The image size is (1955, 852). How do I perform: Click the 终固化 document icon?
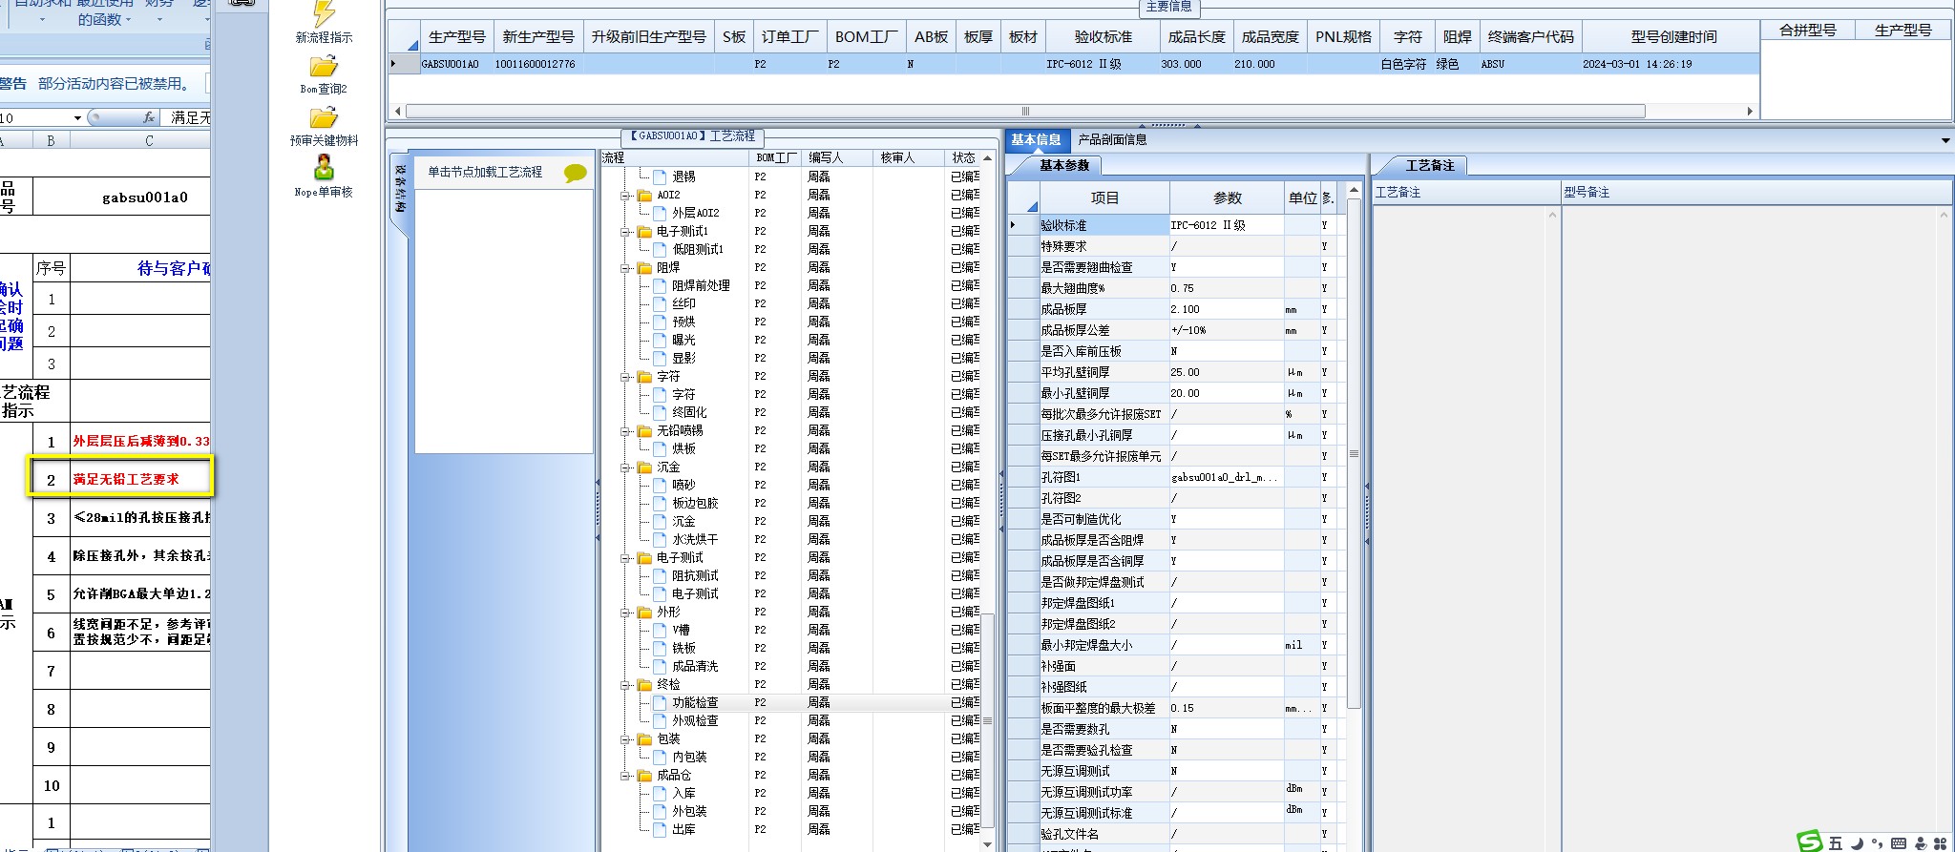(x=661, y=412)
